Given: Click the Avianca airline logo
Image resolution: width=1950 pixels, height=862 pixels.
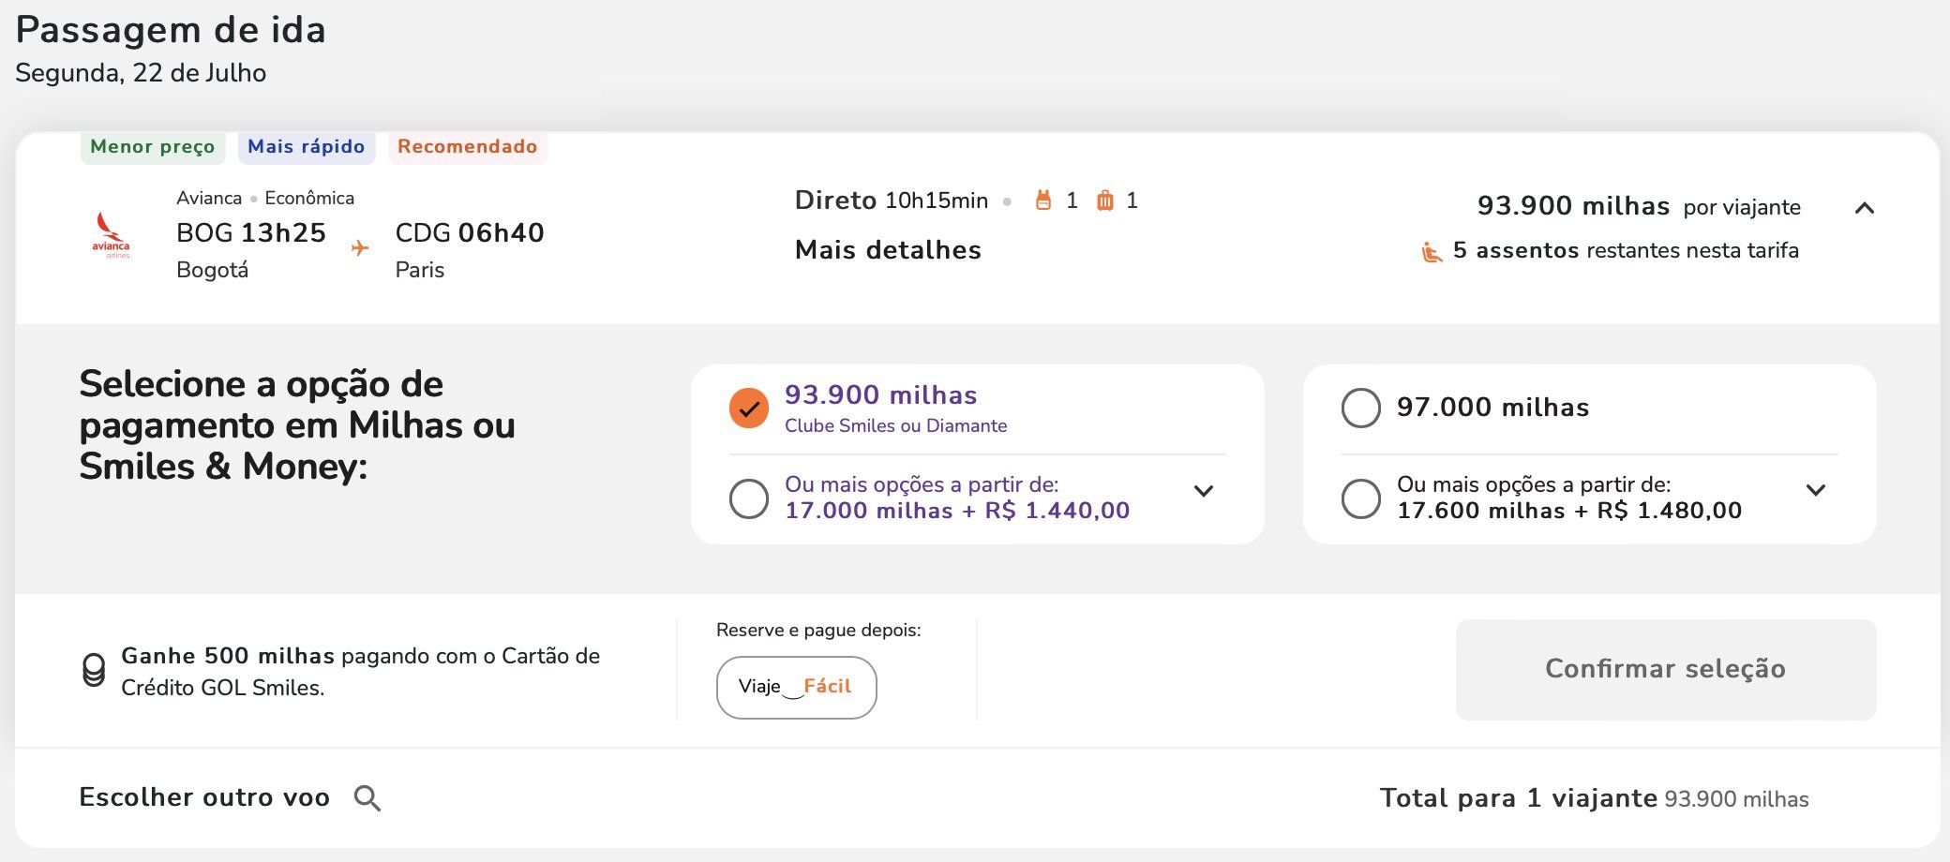Looking at the screenshot, I should click(111, 235).
